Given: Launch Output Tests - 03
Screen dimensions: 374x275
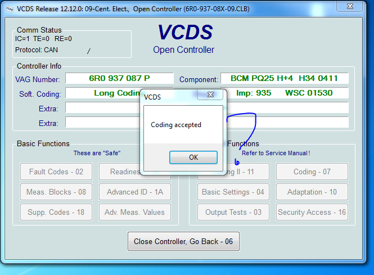Looking at the screenshot, I should (x=233, y=212).
